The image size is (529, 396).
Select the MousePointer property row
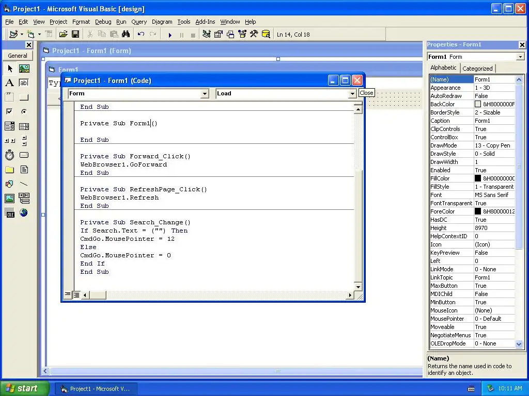pos(472,319)
